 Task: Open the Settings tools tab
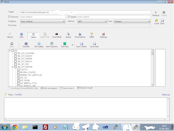103,35
